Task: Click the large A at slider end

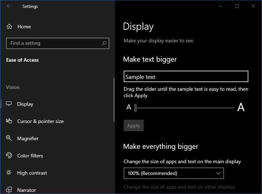Action: coord(241,107)
